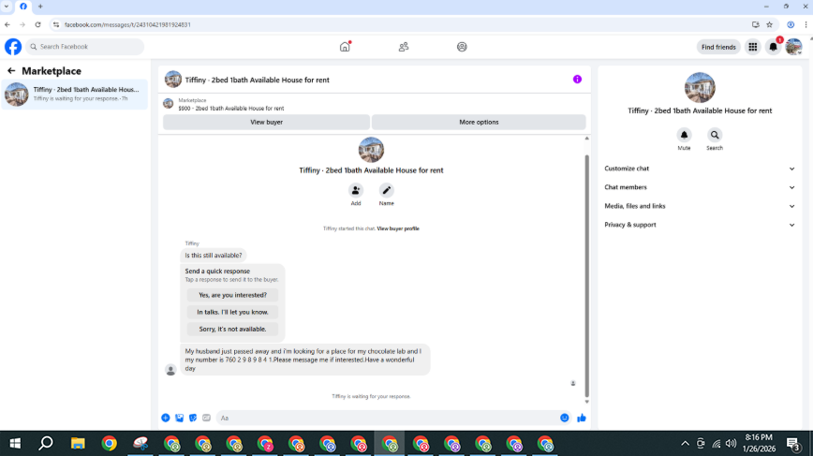Viewport: 813px width, 456px height.
Task: Send quick reply "In talks. I'll let you know."
Action: [233, 312]
